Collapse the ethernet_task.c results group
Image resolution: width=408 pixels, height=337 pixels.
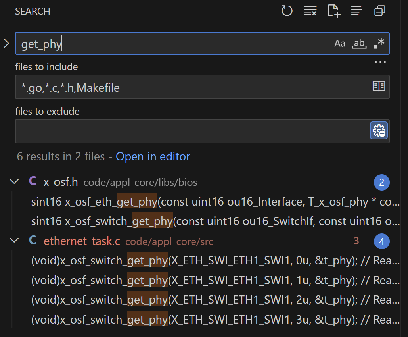14,241
